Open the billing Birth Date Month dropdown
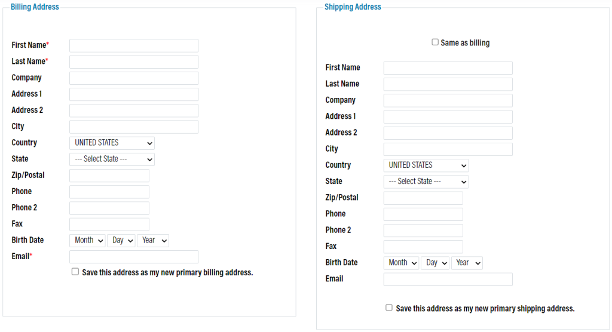 click(87, 240)
